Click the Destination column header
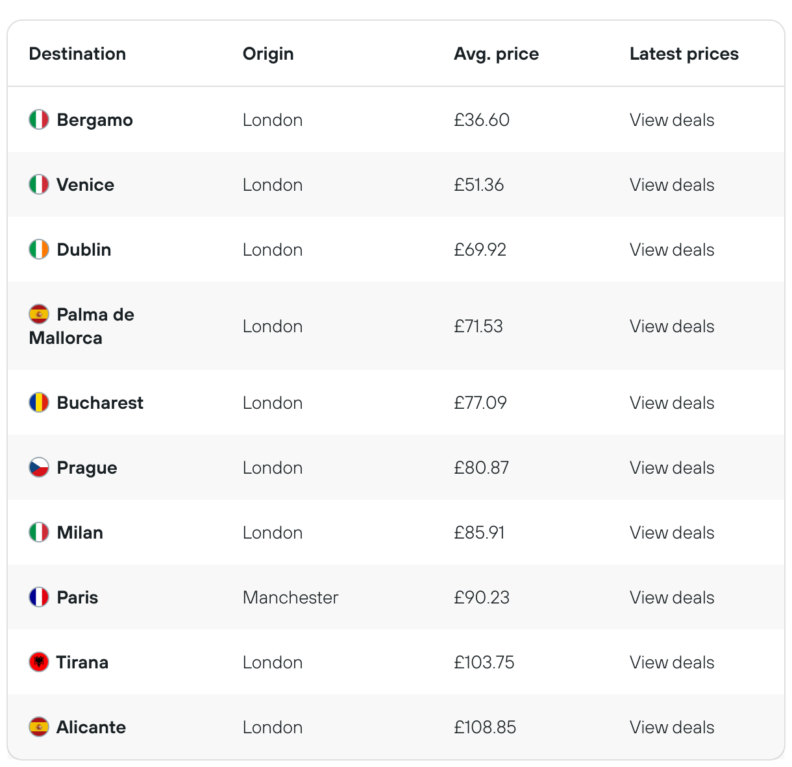This screenshot has height=767, width=792. click(77, 54)
